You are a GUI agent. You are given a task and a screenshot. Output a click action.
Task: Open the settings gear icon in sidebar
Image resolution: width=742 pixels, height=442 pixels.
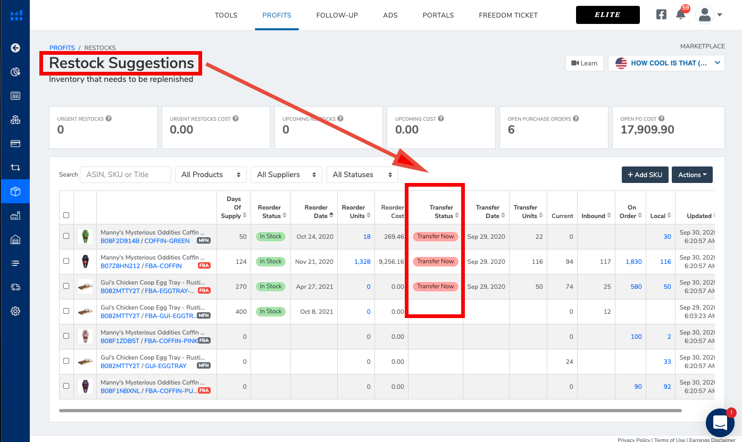15,311
